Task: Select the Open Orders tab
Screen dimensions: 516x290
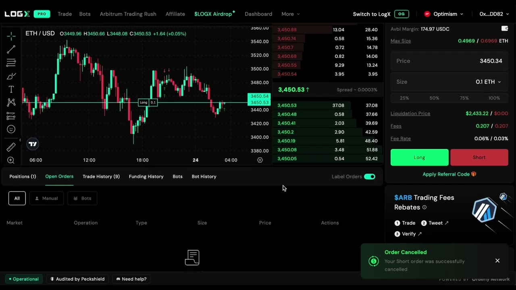Action: pyautogui.click(x=59, y=176)
